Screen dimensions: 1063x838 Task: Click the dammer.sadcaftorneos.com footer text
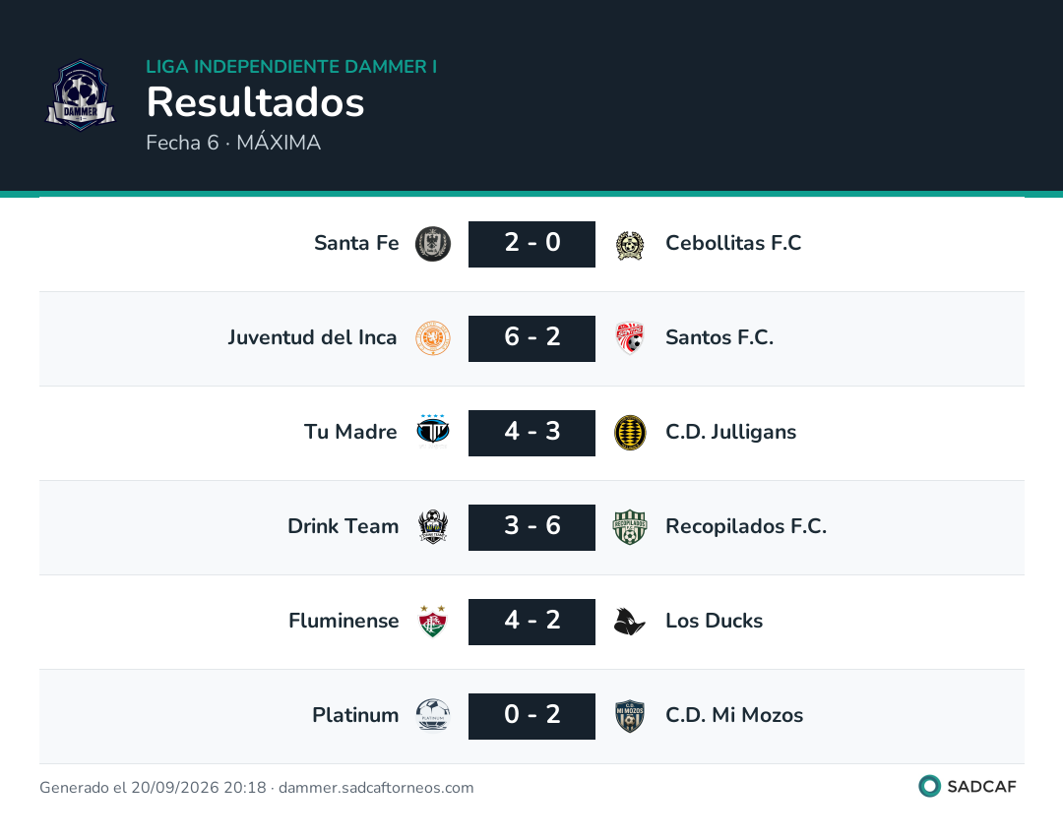(376, 788)
